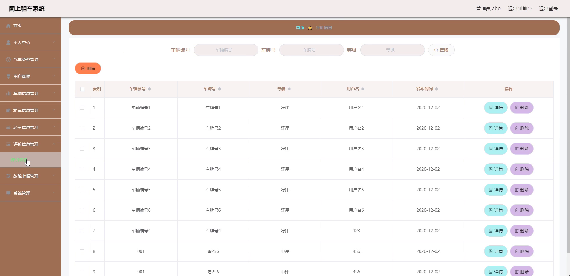Open 首页 in the sidebar menu
Image resolution: width=570 pixels, height=276 pixels.
click(31, 26)
